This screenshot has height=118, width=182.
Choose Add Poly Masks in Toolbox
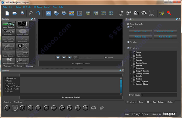pyautogui.click(x=22, y=32)
